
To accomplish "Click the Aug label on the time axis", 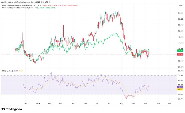I will tap(121, 103).
